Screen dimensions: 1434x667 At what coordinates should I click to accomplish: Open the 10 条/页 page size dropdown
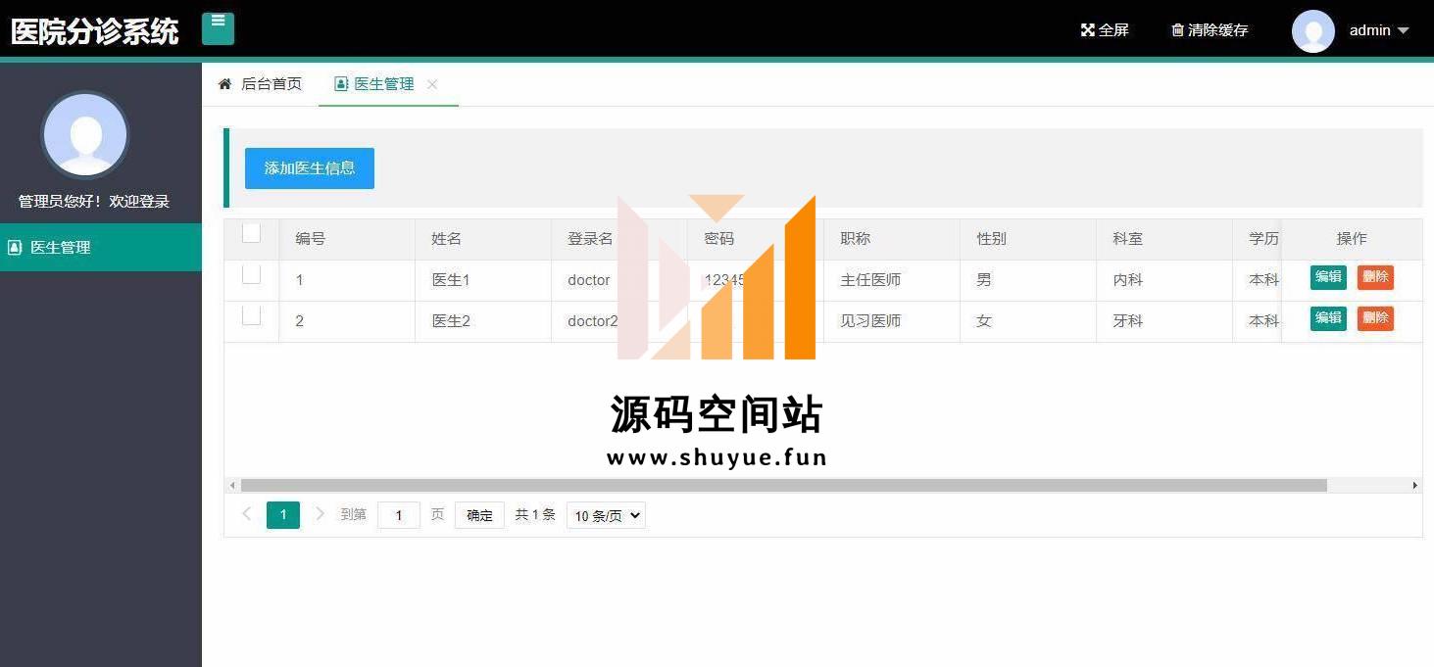606,516
